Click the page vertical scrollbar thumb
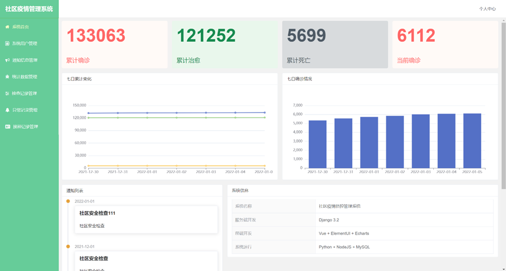This screenshot has height=271, width=506. [503, 106]
